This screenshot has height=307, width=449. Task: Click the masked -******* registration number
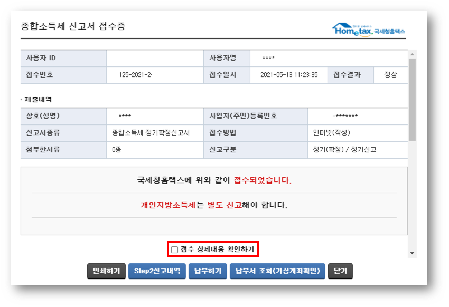(345, 116)
